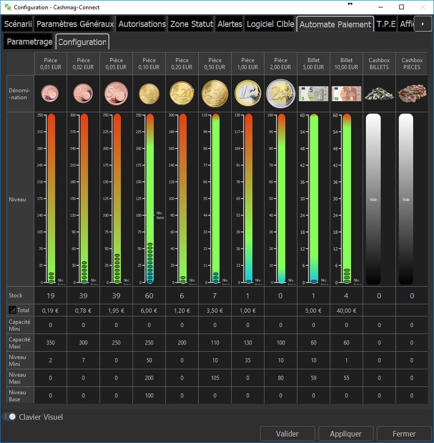Open the Autorisations tab
Image resolution: width=434 pixels, height=443 pixels.
tap(142, 24)
